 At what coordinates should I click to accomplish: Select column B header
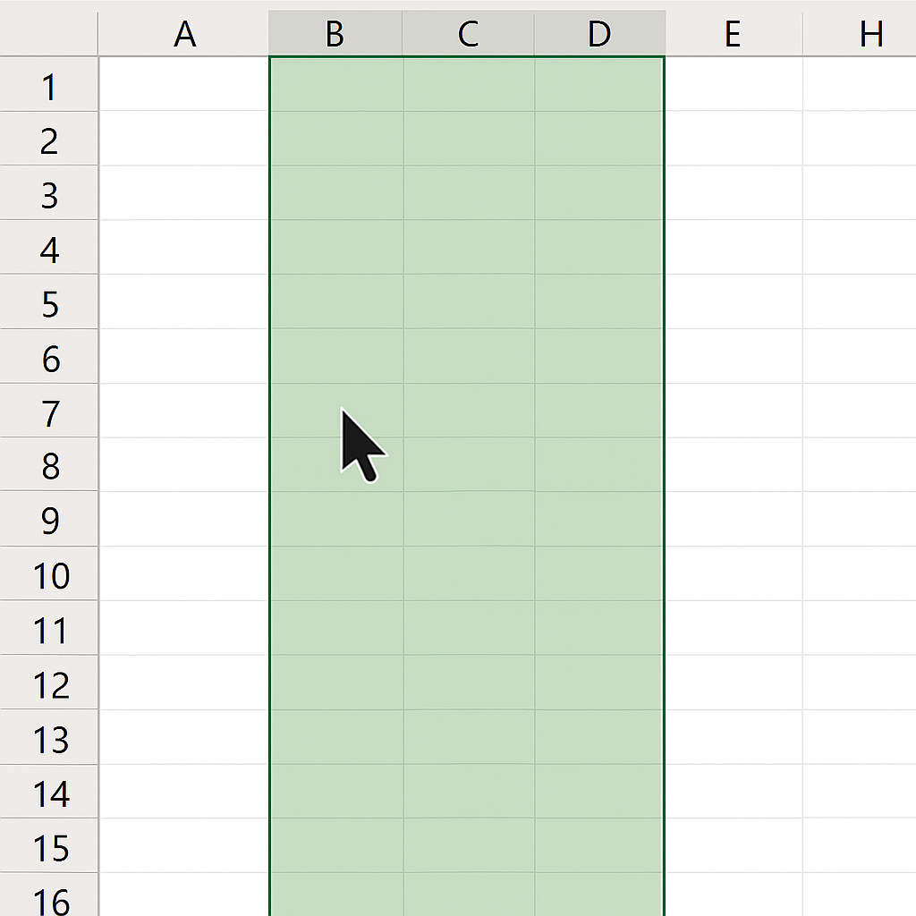pyautogui.click(x=335, y=33)
